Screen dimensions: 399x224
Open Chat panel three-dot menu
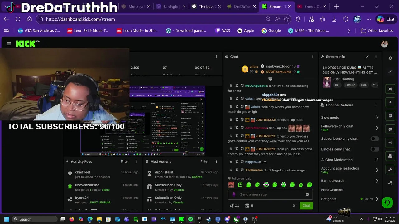click(312, 57)
